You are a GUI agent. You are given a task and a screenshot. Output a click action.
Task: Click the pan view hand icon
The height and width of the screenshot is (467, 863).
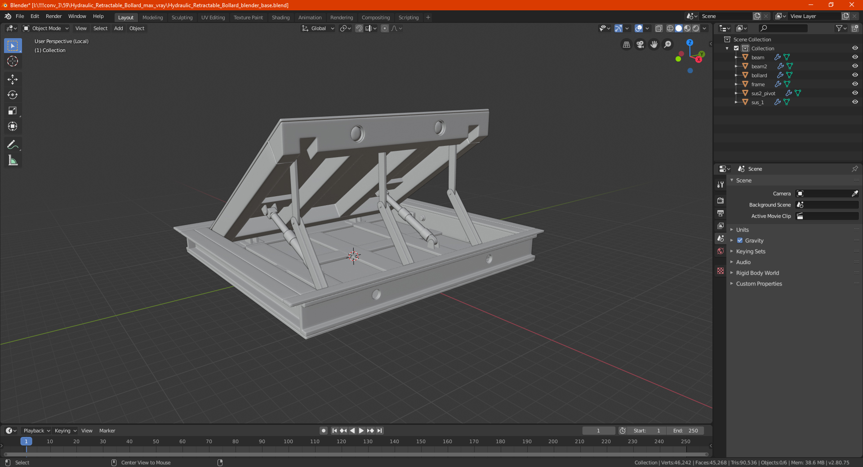[654, 44]
